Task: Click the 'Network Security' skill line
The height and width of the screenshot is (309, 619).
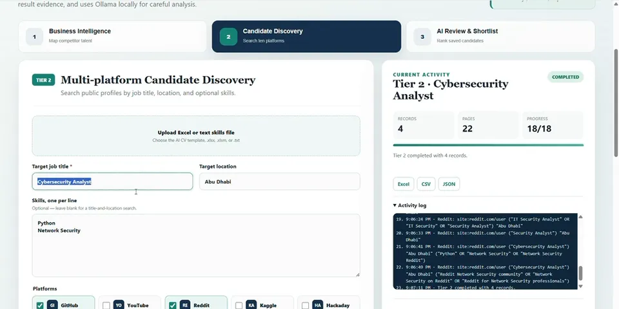Action: coord(59,230)
